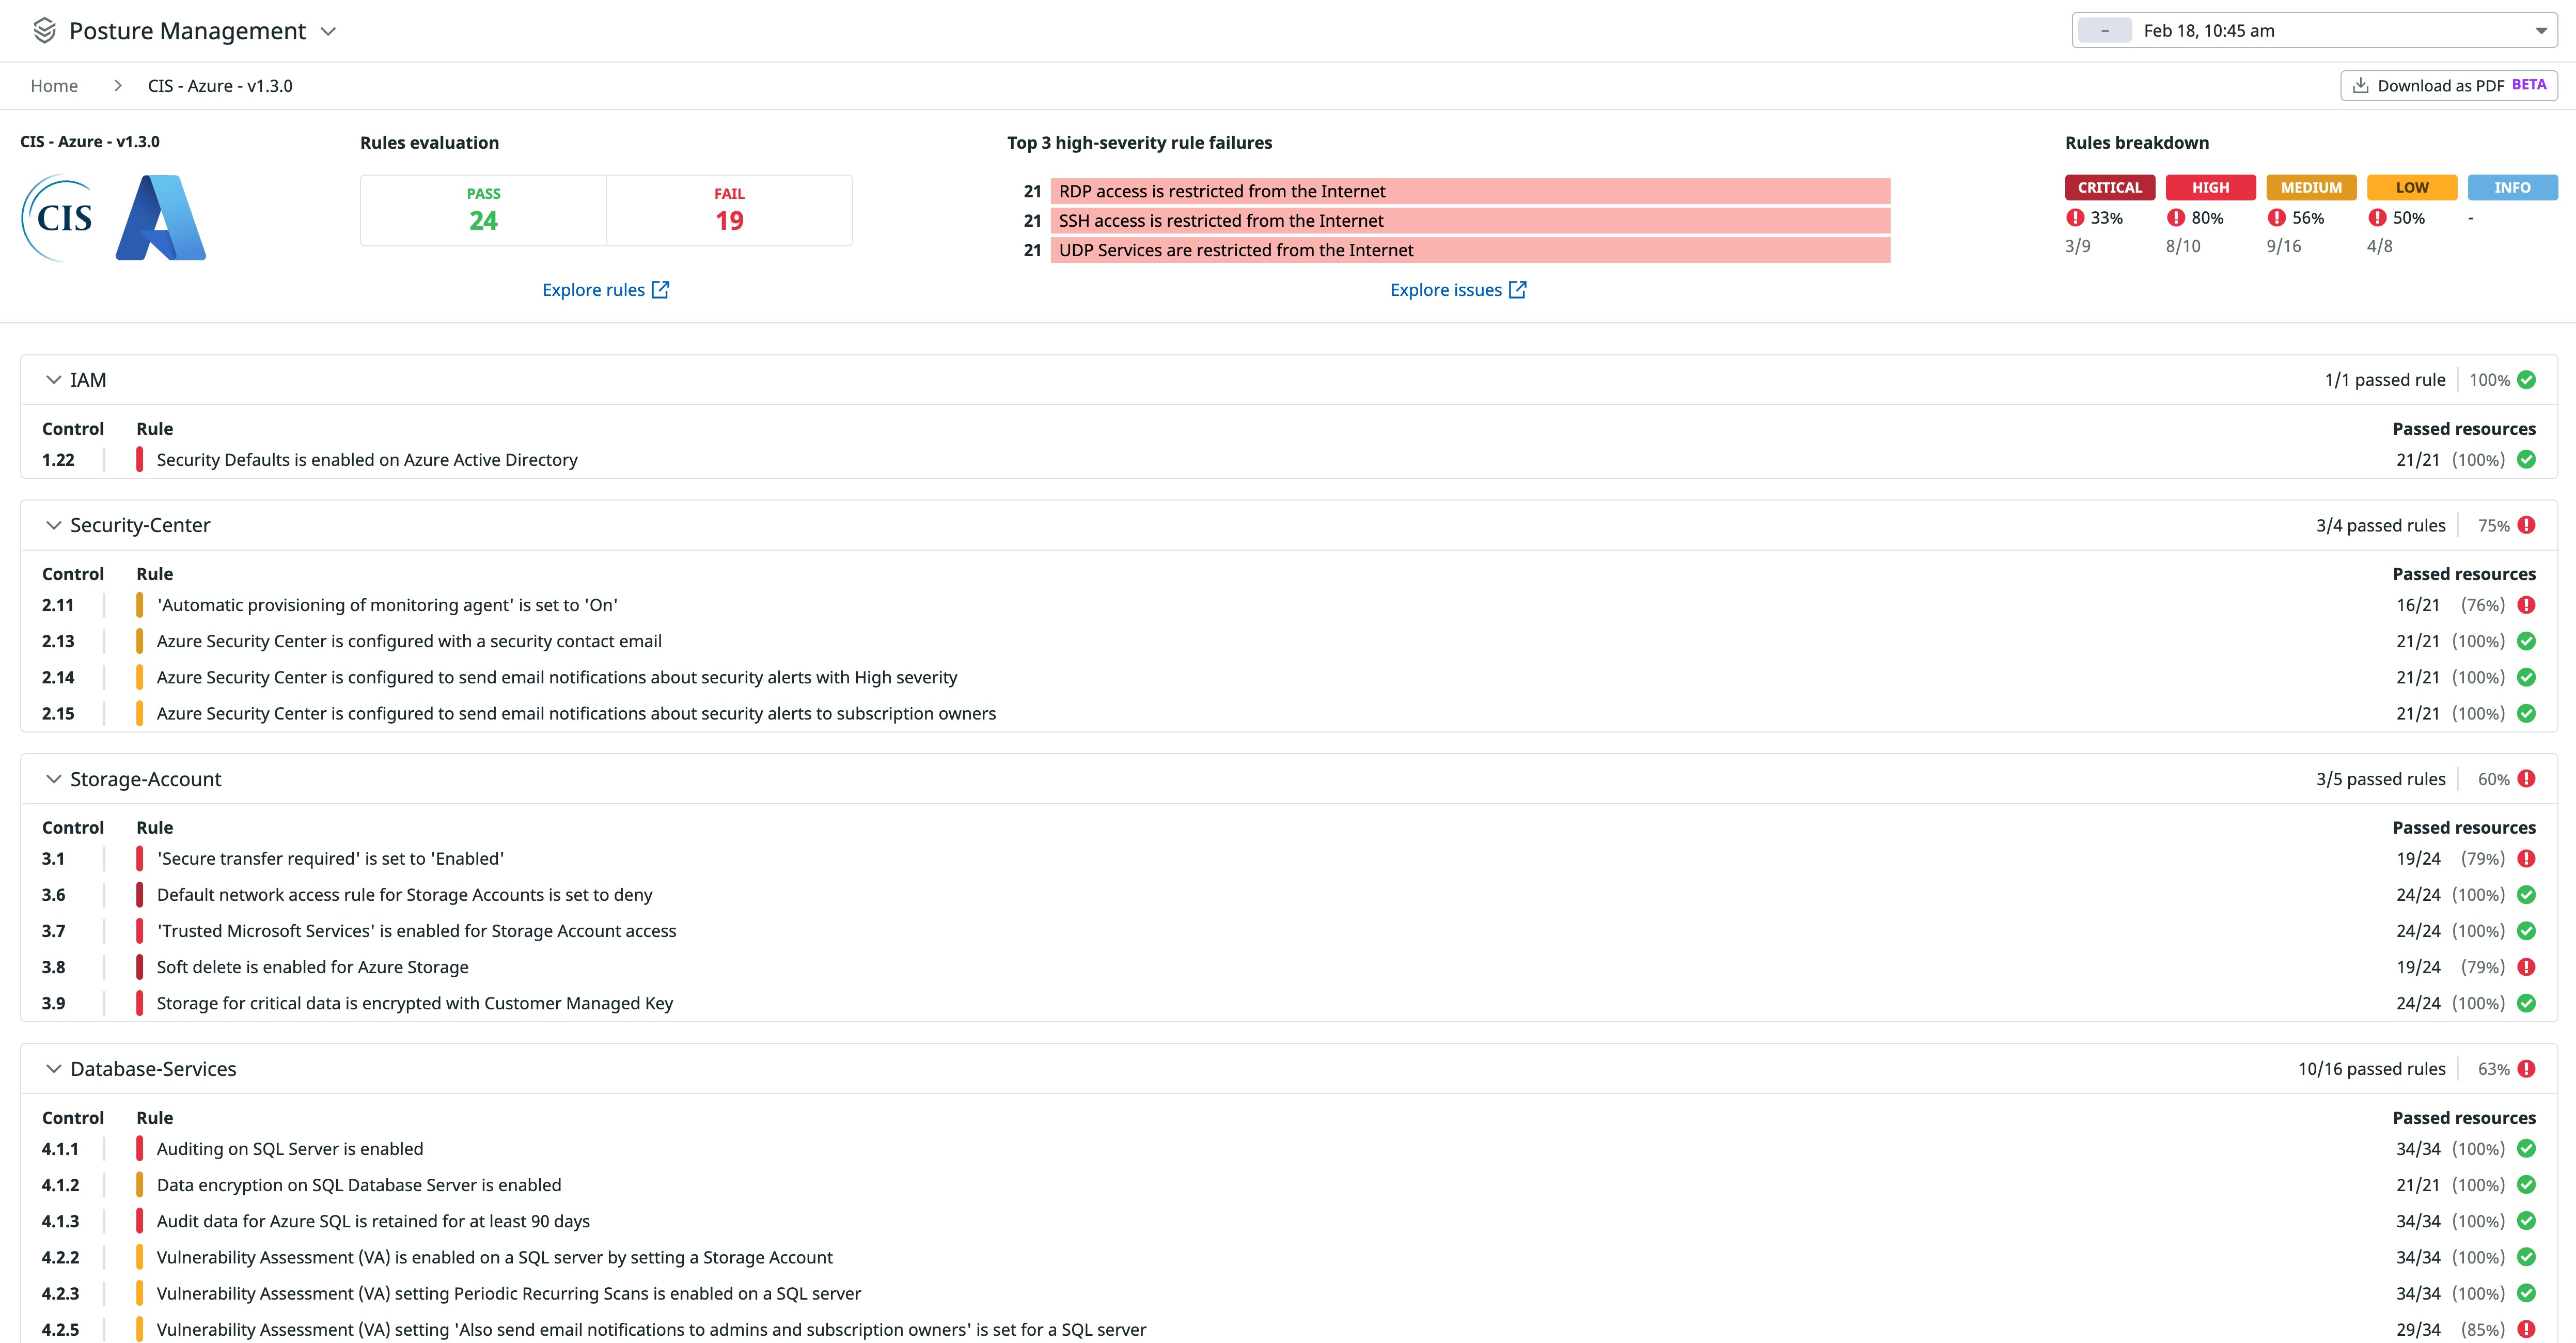Click the Posture Management layers icon
The height and width of the screenshot is (1343, 2576).
(44, 31)
